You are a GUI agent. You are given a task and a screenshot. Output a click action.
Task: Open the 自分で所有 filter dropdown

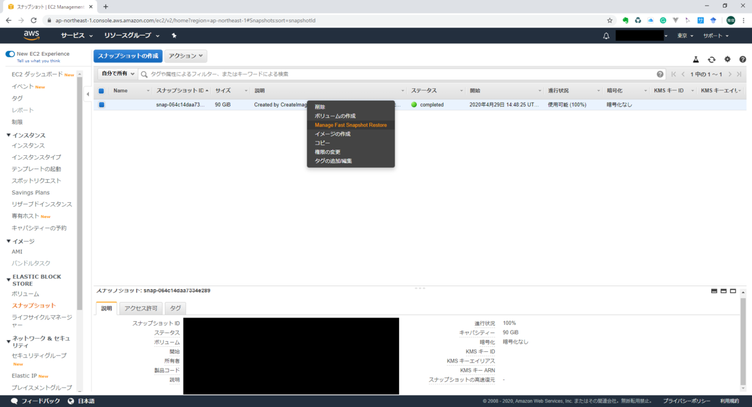pyautogui.click(x=118, y=74)
